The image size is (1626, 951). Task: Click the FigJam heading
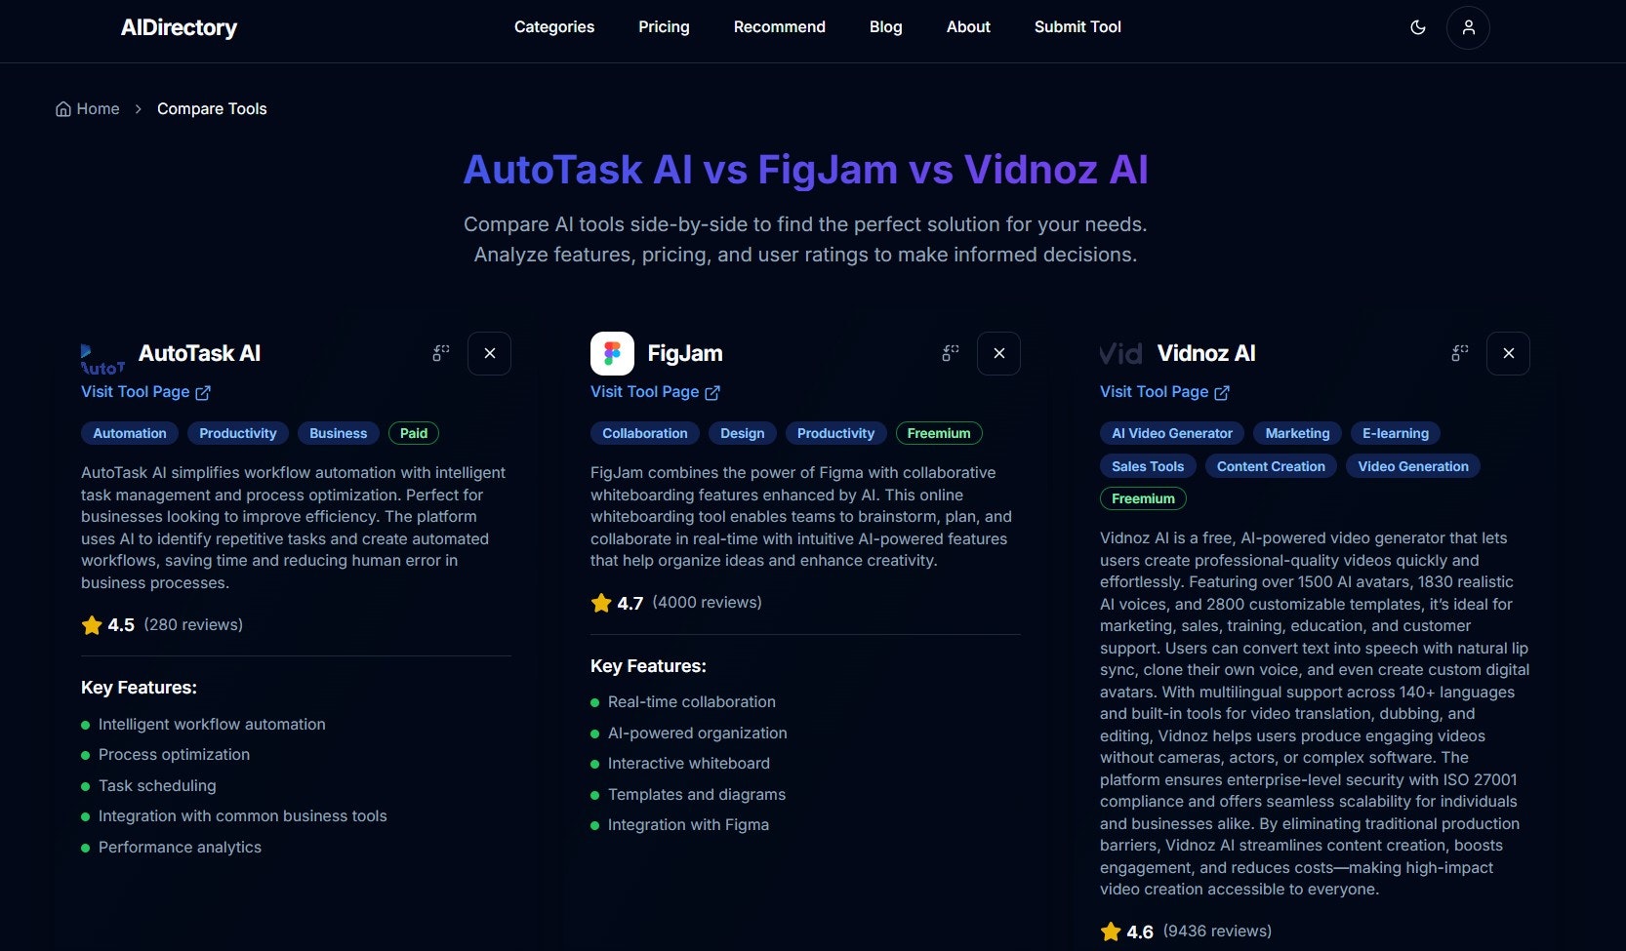pyautogui.click(x=685, y=353)
